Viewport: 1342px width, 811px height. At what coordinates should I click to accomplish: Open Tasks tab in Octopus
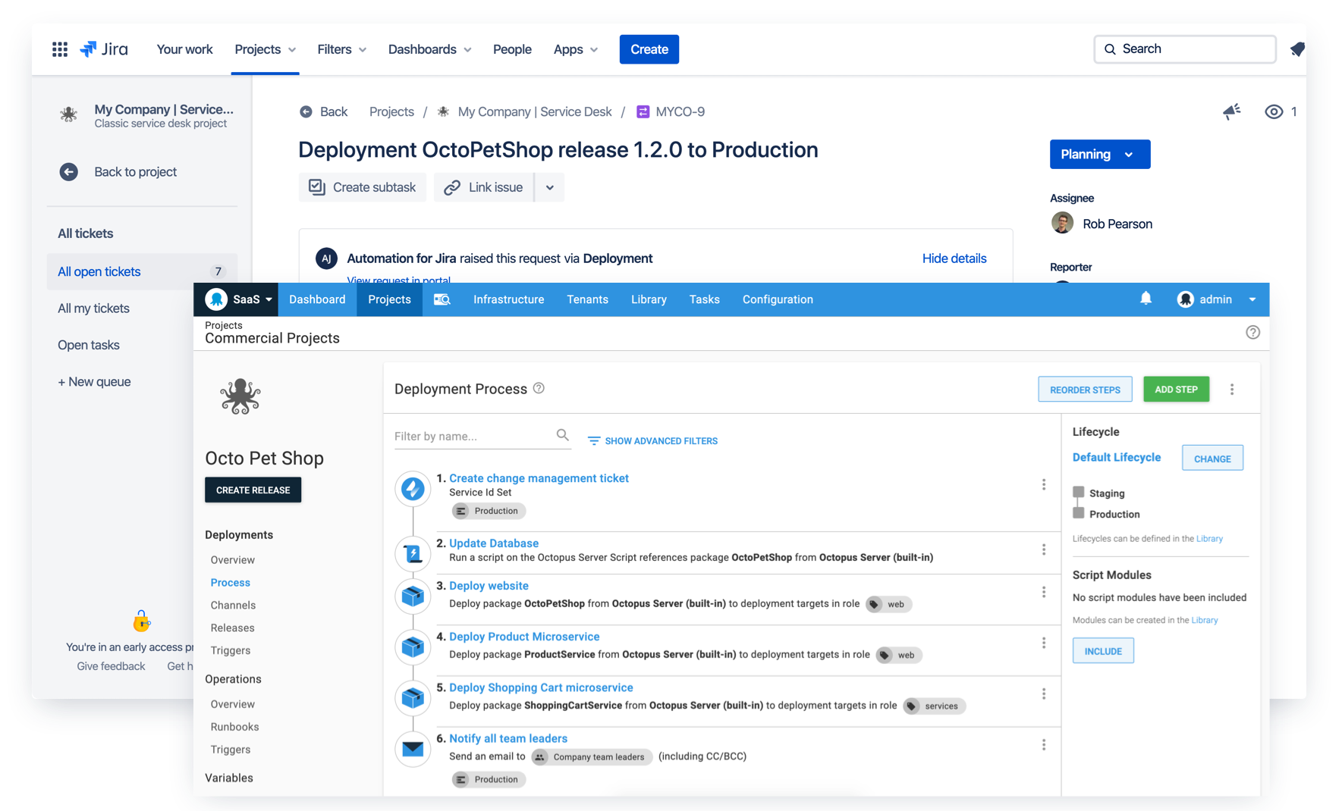click(x=704, y=299)
